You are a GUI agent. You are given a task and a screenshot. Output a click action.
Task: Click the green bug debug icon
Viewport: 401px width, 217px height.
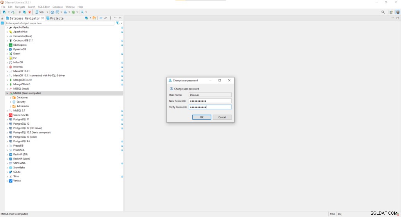[73, 12]
